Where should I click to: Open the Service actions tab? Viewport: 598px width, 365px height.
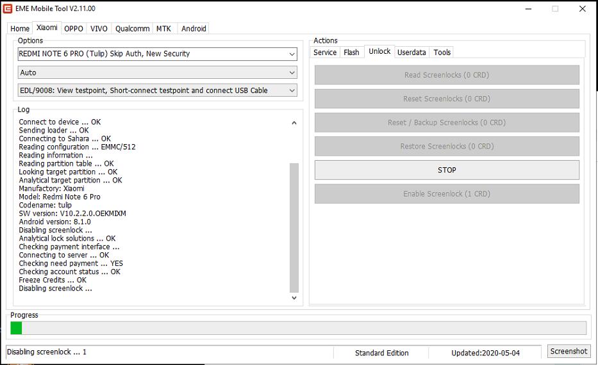[325, 53]
